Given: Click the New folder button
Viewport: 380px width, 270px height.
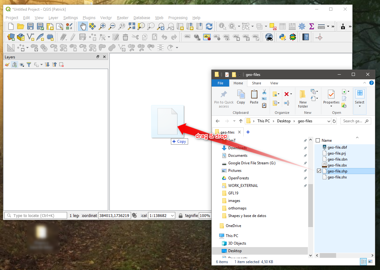Looking at the screenshot, I should (303, 98).
